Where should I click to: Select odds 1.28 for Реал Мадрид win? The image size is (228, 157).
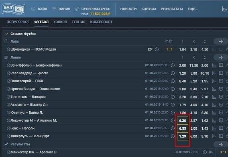point(183,73)
